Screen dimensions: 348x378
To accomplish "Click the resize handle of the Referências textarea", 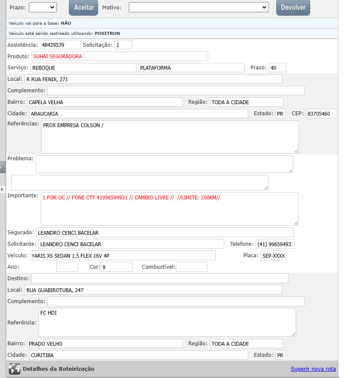I will pyautogui.click(x=296, y=151).
